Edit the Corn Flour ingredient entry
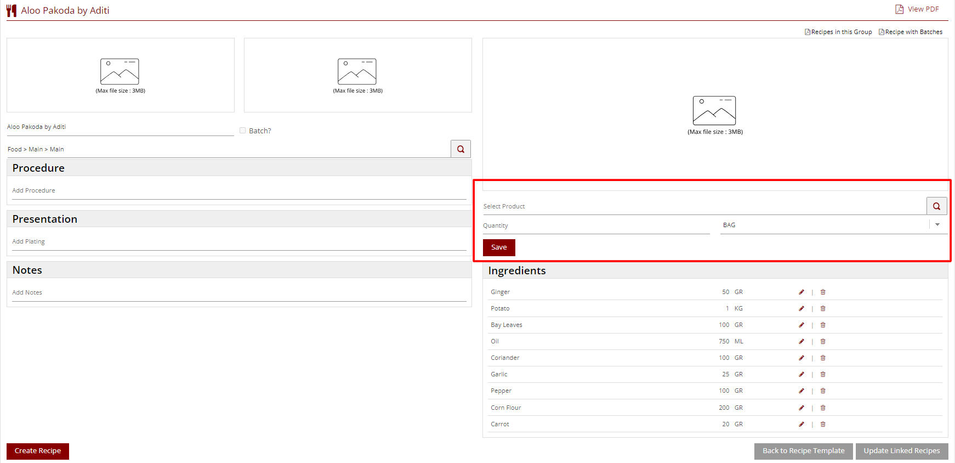Screen dimensions: 955x463 [801, 408]
